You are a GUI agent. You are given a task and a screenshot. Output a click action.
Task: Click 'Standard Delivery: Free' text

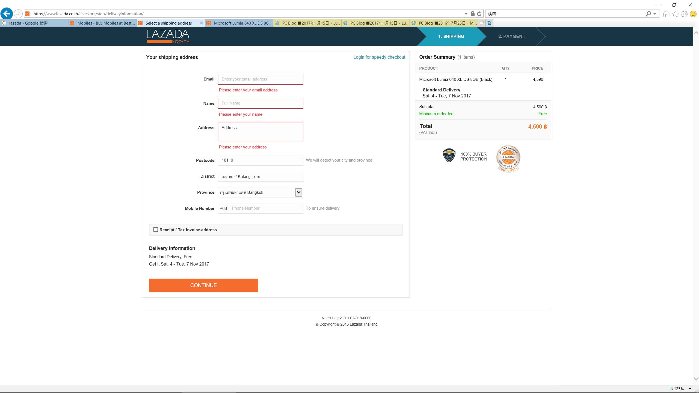170,257
